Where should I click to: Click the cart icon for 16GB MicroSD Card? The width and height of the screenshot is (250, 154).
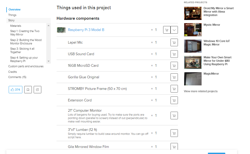[174, 66]
